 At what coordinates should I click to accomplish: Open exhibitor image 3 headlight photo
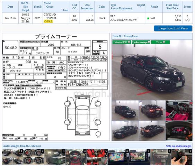click(x=55, y=157)
